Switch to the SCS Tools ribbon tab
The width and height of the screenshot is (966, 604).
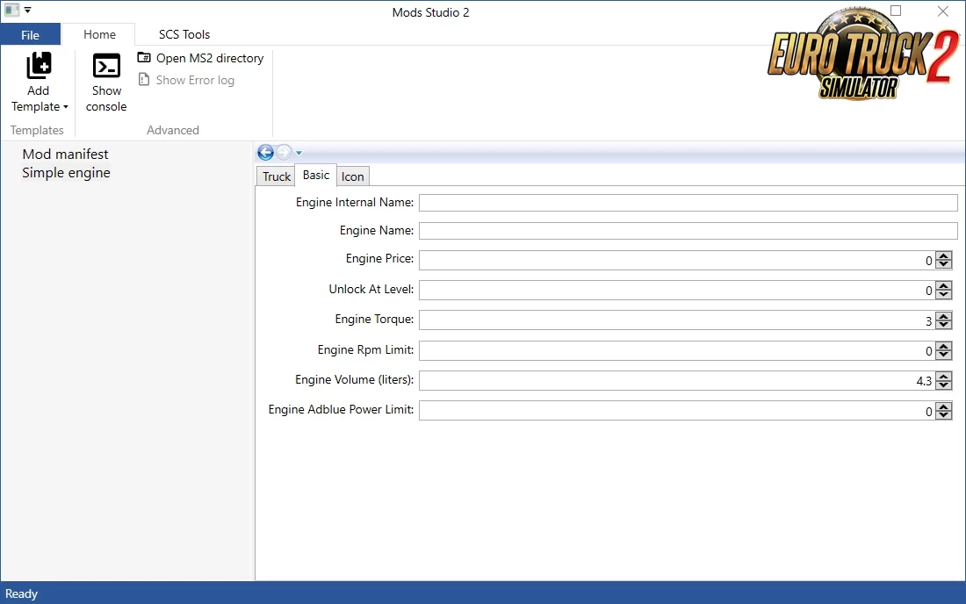tap(184, 34)
